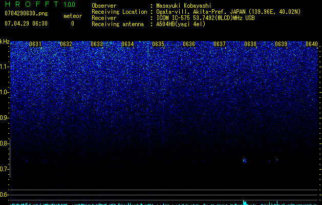The height and width of the screenshot is (205, 322).
Task: Click the date stamp 07.04.29 06:30
Action: [x=26, y=24]
